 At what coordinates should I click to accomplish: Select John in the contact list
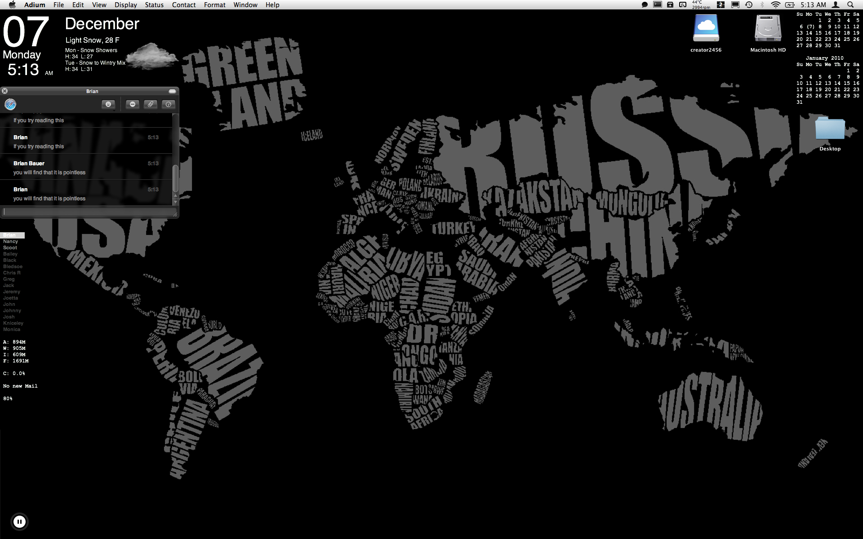pos(9,304)
